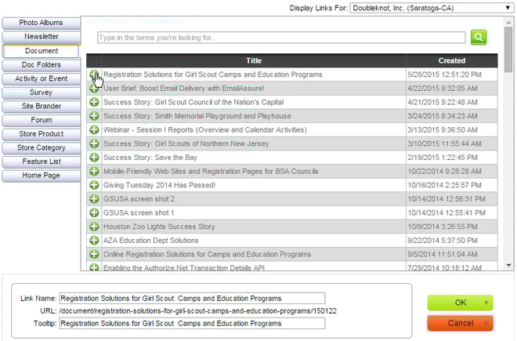Switch to Activity or Event tab

click(42, 78)
